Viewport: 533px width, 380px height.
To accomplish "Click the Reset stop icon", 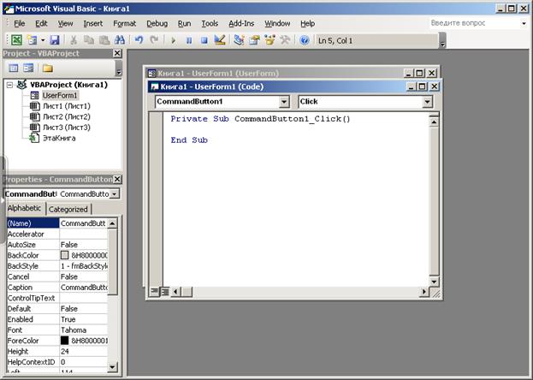I will [x=204, y=40].
